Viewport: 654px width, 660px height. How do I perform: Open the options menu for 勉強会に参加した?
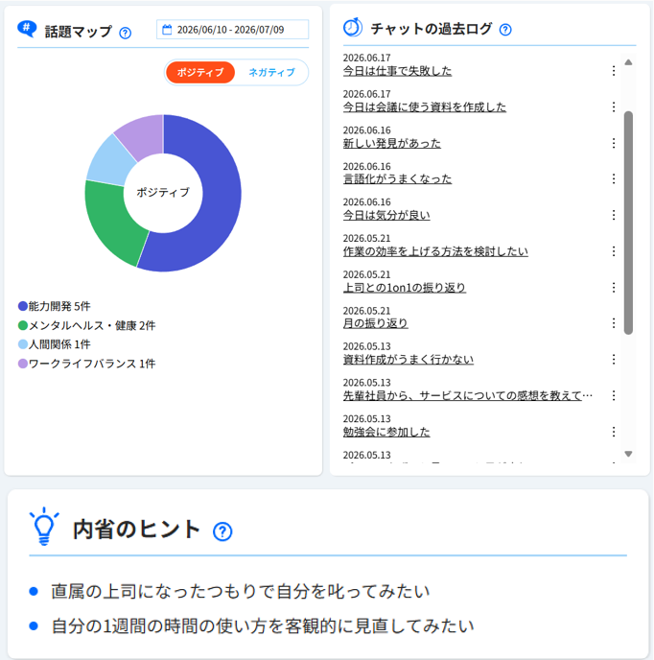click(x=614, y=432)
